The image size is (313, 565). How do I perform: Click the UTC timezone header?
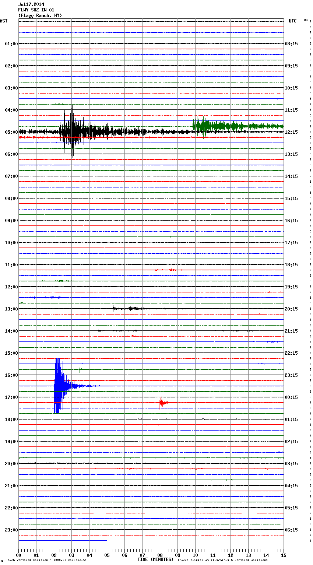293,21
